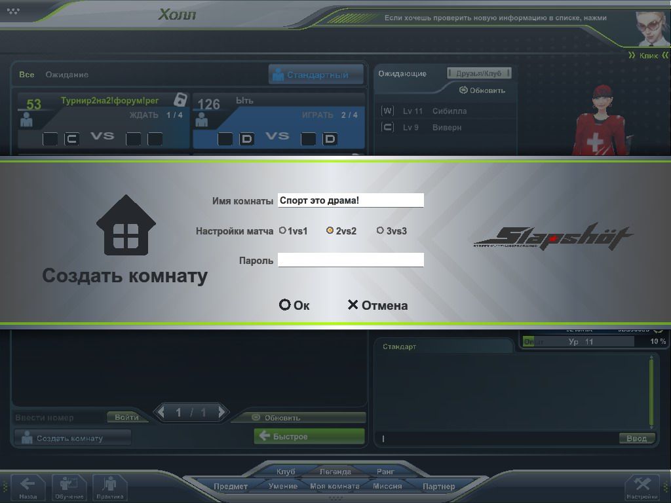Go to previous room page arrow

click(x=161, y=412)
